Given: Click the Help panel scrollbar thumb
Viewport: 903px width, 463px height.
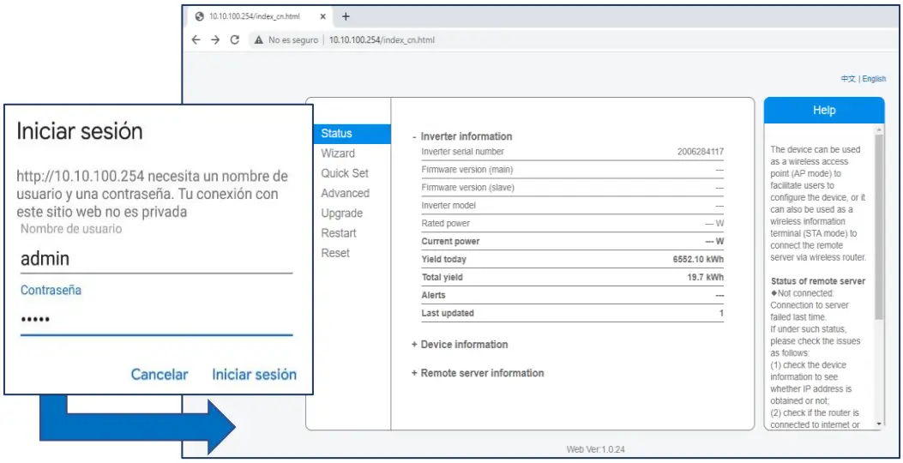Looking at the screenshot, I should 879,227.
